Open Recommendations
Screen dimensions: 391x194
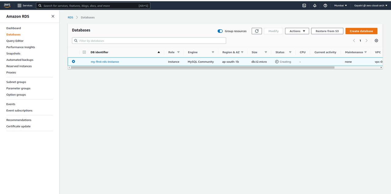pyautogui.click(x=19, y=120)
